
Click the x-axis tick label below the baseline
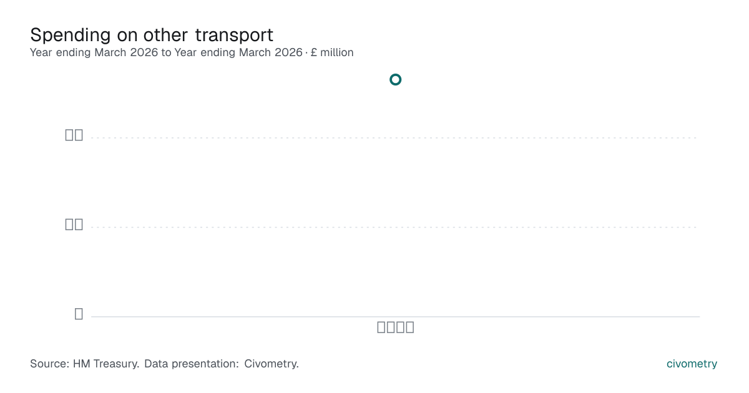coord(396,327)
